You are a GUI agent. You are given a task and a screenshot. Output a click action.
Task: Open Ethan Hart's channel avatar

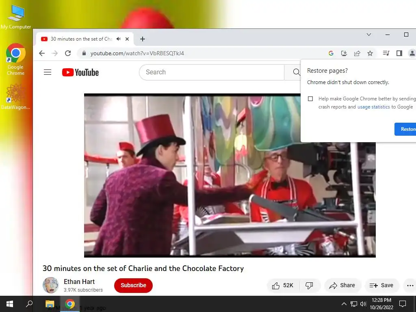click(x=50, y=285)
